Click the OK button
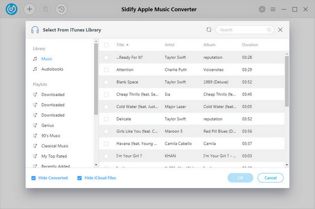This screenshot has width=315, height=209. [x=240, y=178]
